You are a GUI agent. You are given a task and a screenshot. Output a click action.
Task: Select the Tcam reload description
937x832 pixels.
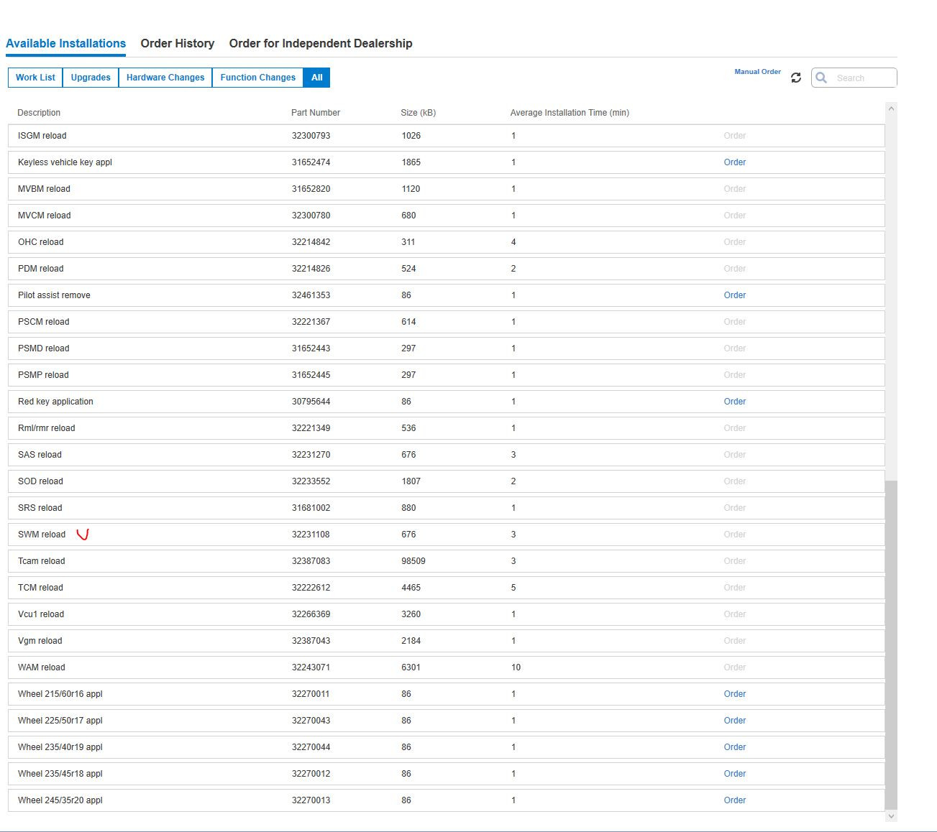41,561
